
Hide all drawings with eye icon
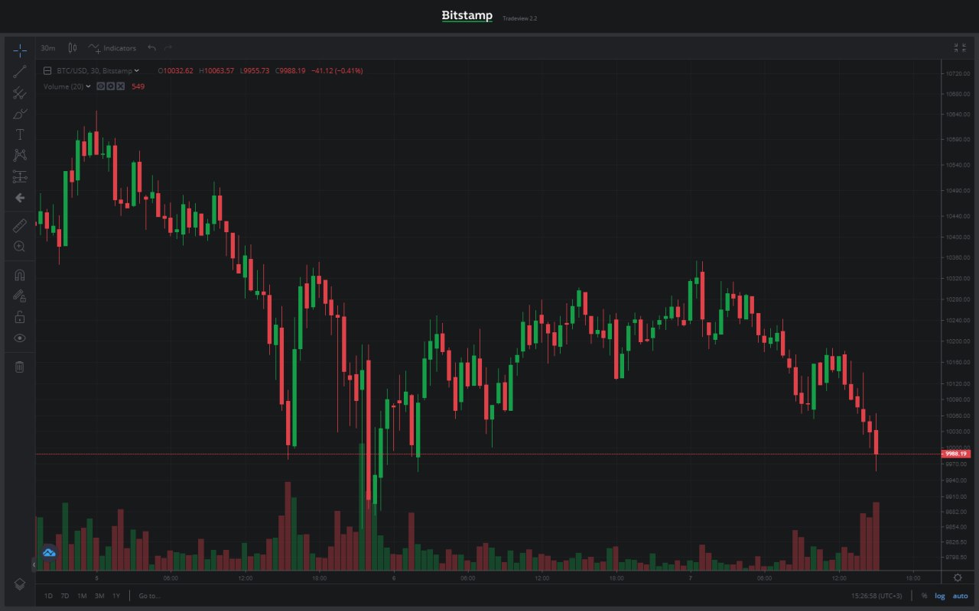point(20,338)
